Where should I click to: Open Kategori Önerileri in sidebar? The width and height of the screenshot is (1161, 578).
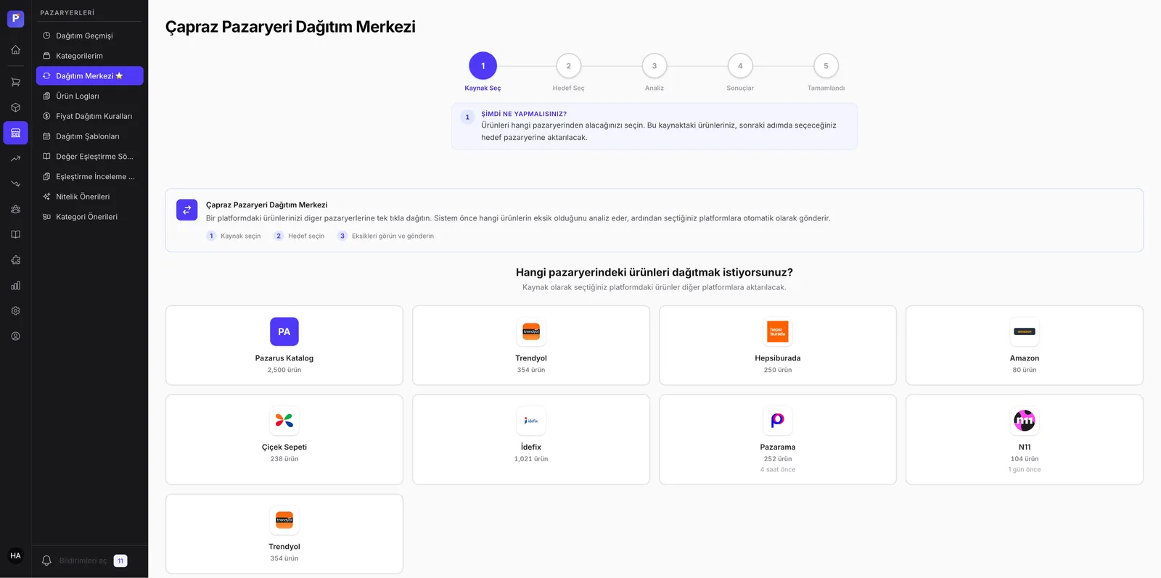click(x=89, y=217)
